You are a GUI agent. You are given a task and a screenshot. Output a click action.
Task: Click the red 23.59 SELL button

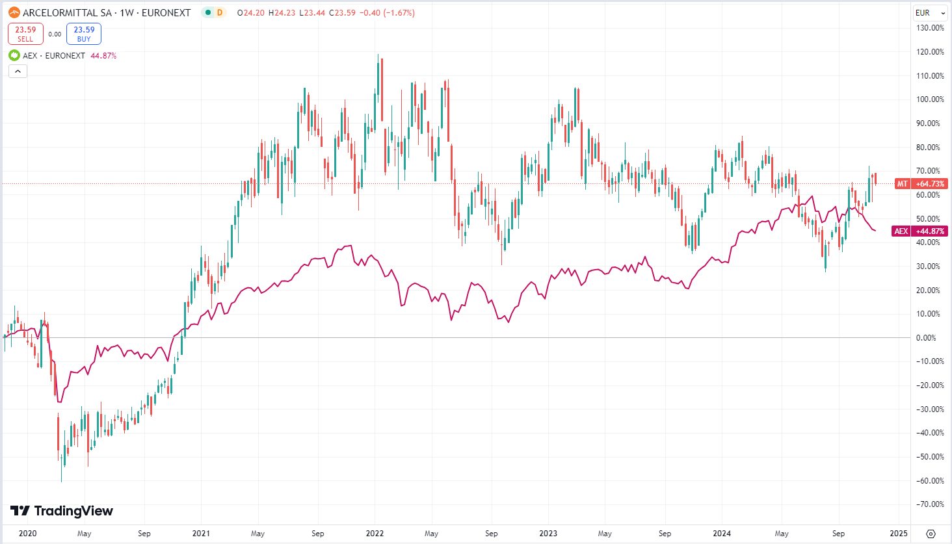[x=25, y=34]
